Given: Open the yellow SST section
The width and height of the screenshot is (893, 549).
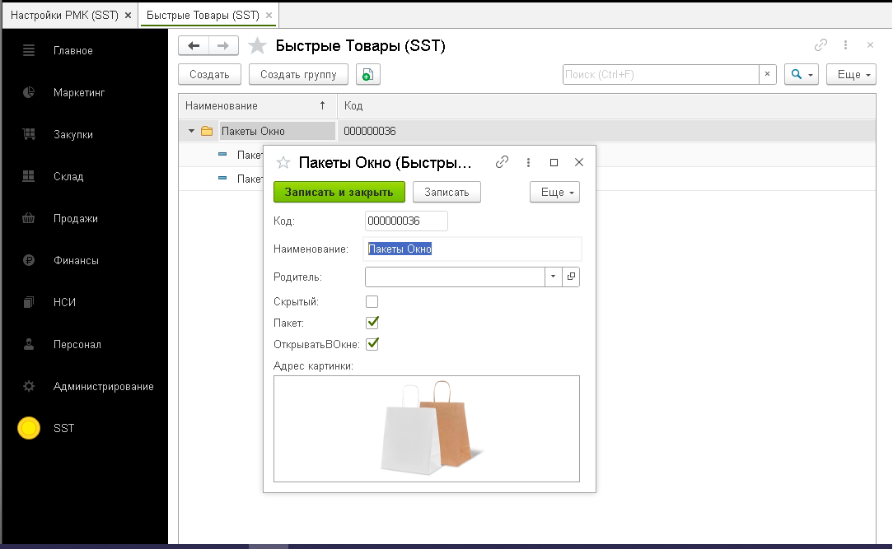Looking at the screenshot, I should 63,428.
